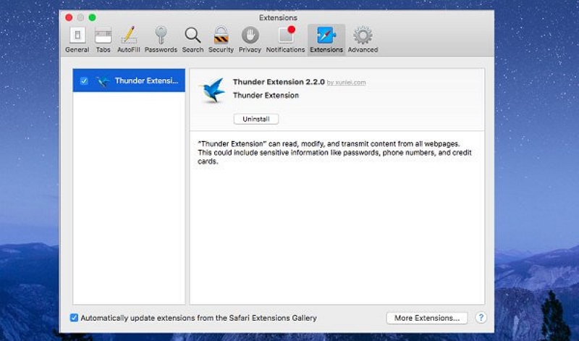Open the General preferences pane

[77, 40]
